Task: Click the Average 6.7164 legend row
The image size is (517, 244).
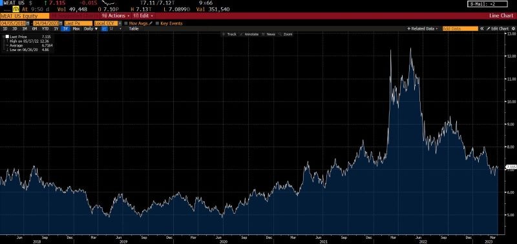Action: (28, 45)
